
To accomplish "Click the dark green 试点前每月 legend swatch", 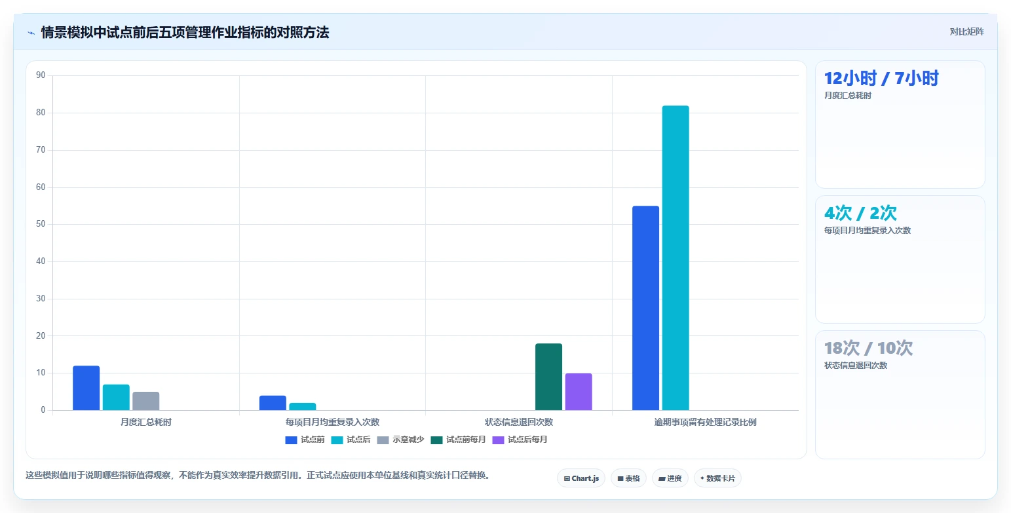I will pos(436,440).
